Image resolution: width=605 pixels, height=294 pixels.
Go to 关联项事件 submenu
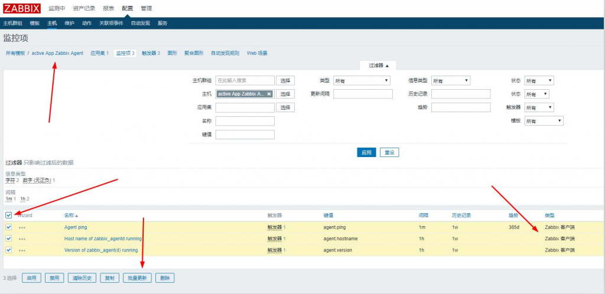click(111, 23)
